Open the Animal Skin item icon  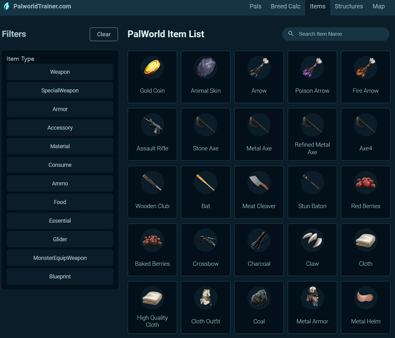tap(206, 67)
